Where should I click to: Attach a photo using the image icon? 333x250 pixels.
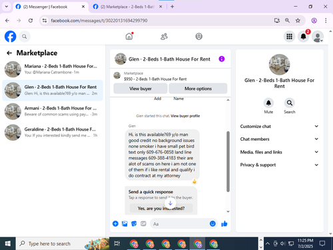tap(125, 223)
